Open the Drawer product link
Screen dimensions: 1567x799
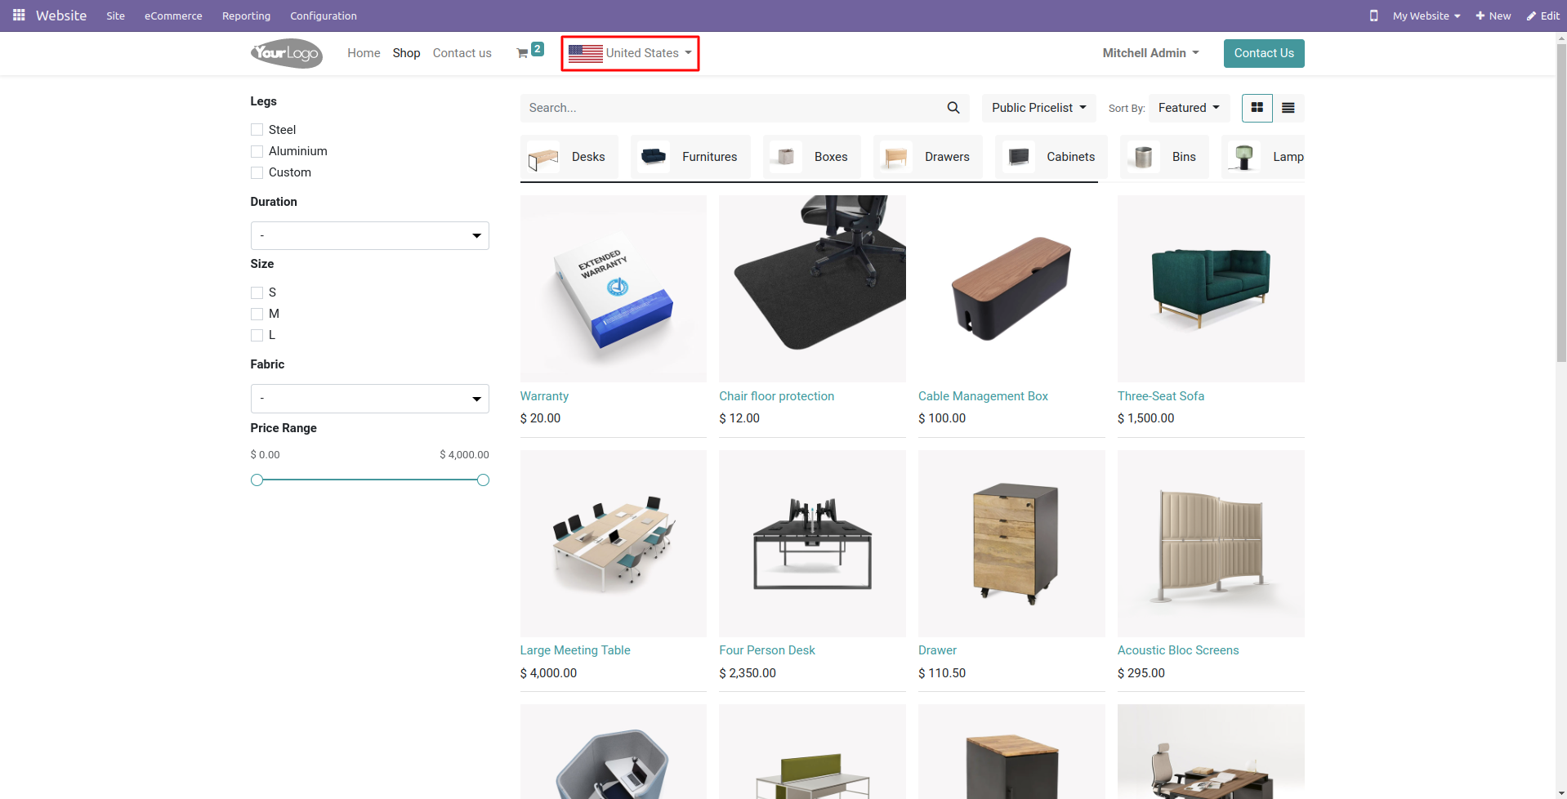tap(937, 650)
